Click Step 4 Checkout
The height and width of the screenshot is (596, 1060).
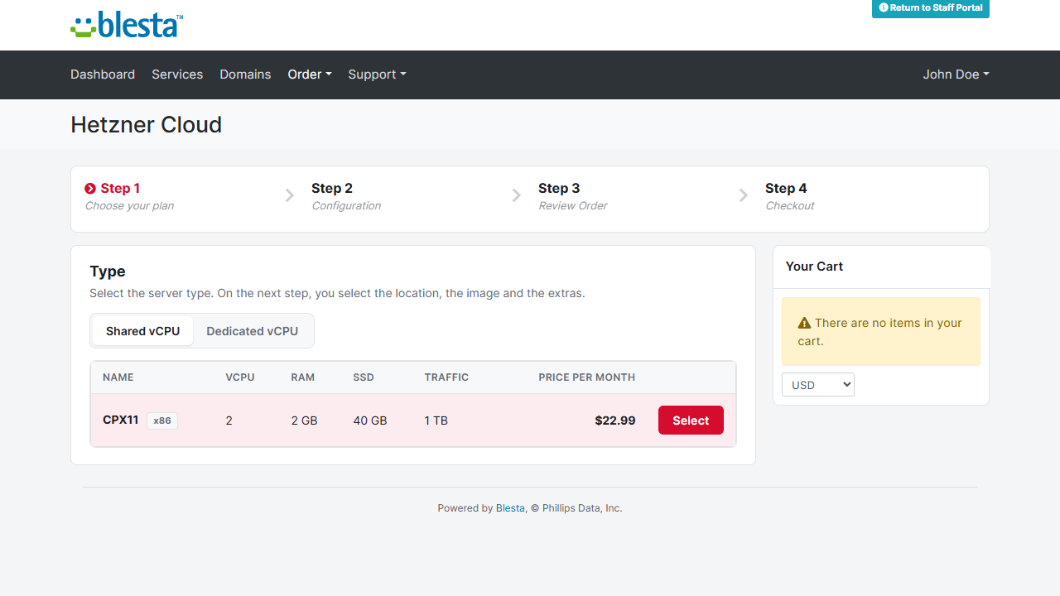[790, 196]
